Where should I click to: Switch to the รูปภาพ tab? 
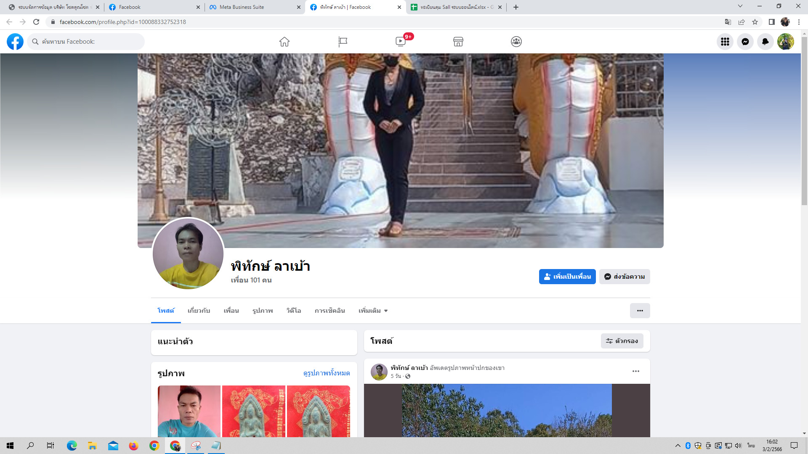coord(263,311)
